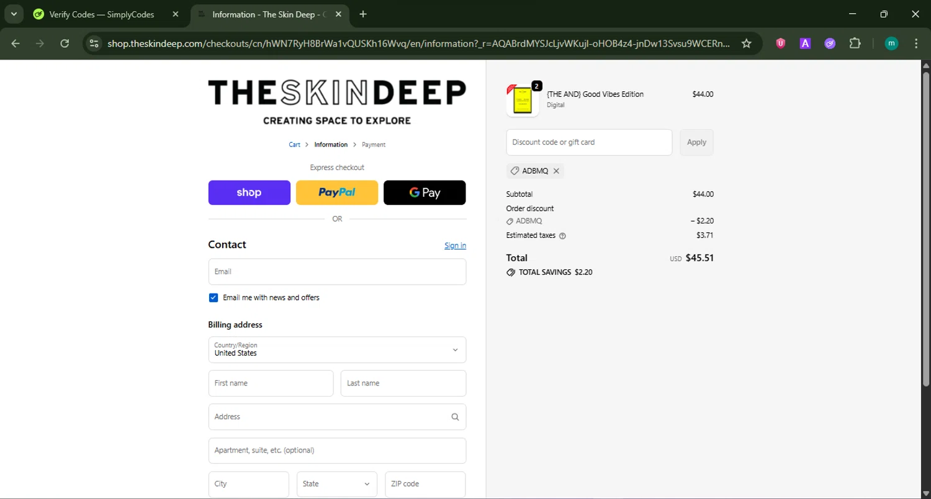
Task: Click the scrollbar up arrow
Action: [x=925, y=65]
